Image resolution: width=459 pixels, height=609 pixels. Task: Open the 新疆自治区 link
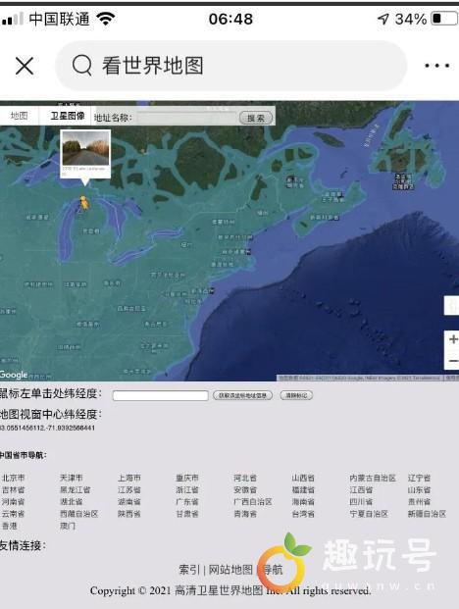click(427, 514)
